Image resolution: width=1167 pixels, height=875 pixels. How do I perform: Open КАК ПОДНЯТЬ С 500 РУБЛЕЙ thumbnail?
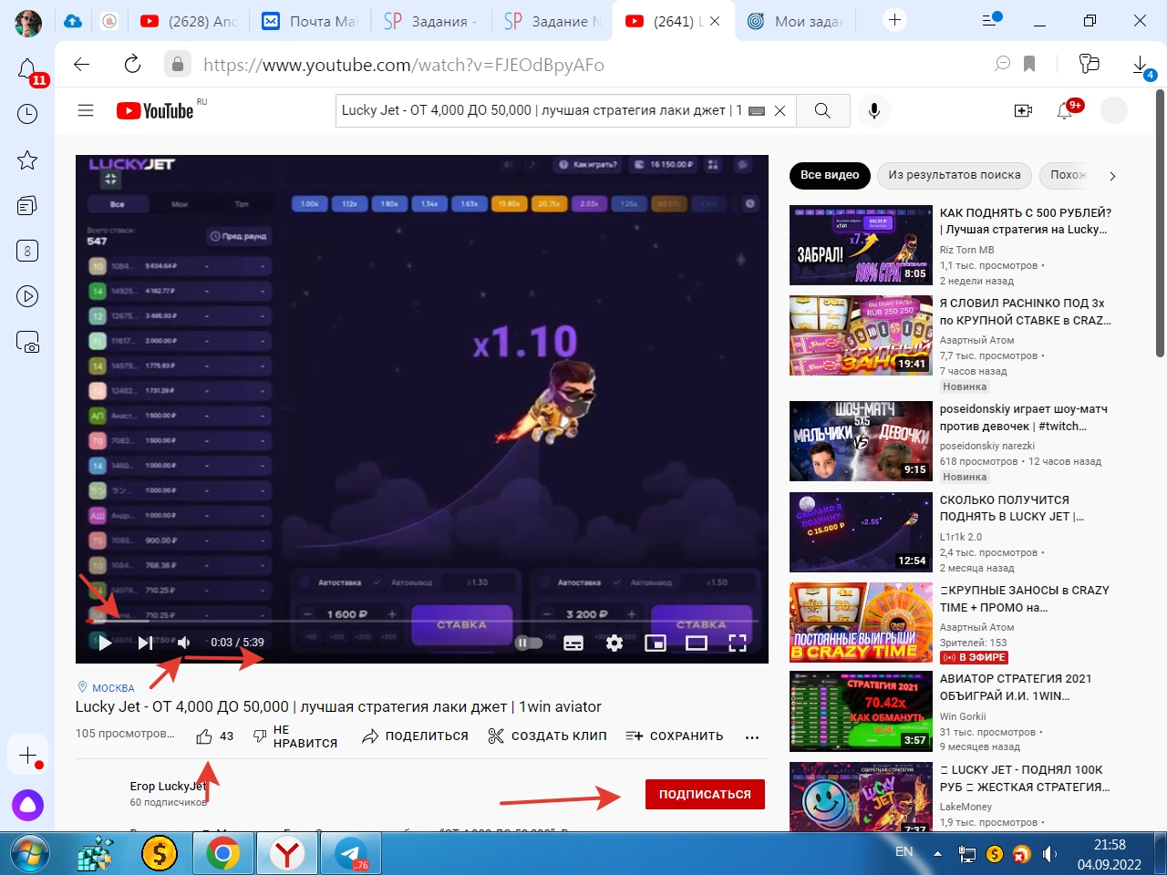[x=861, y=245]
